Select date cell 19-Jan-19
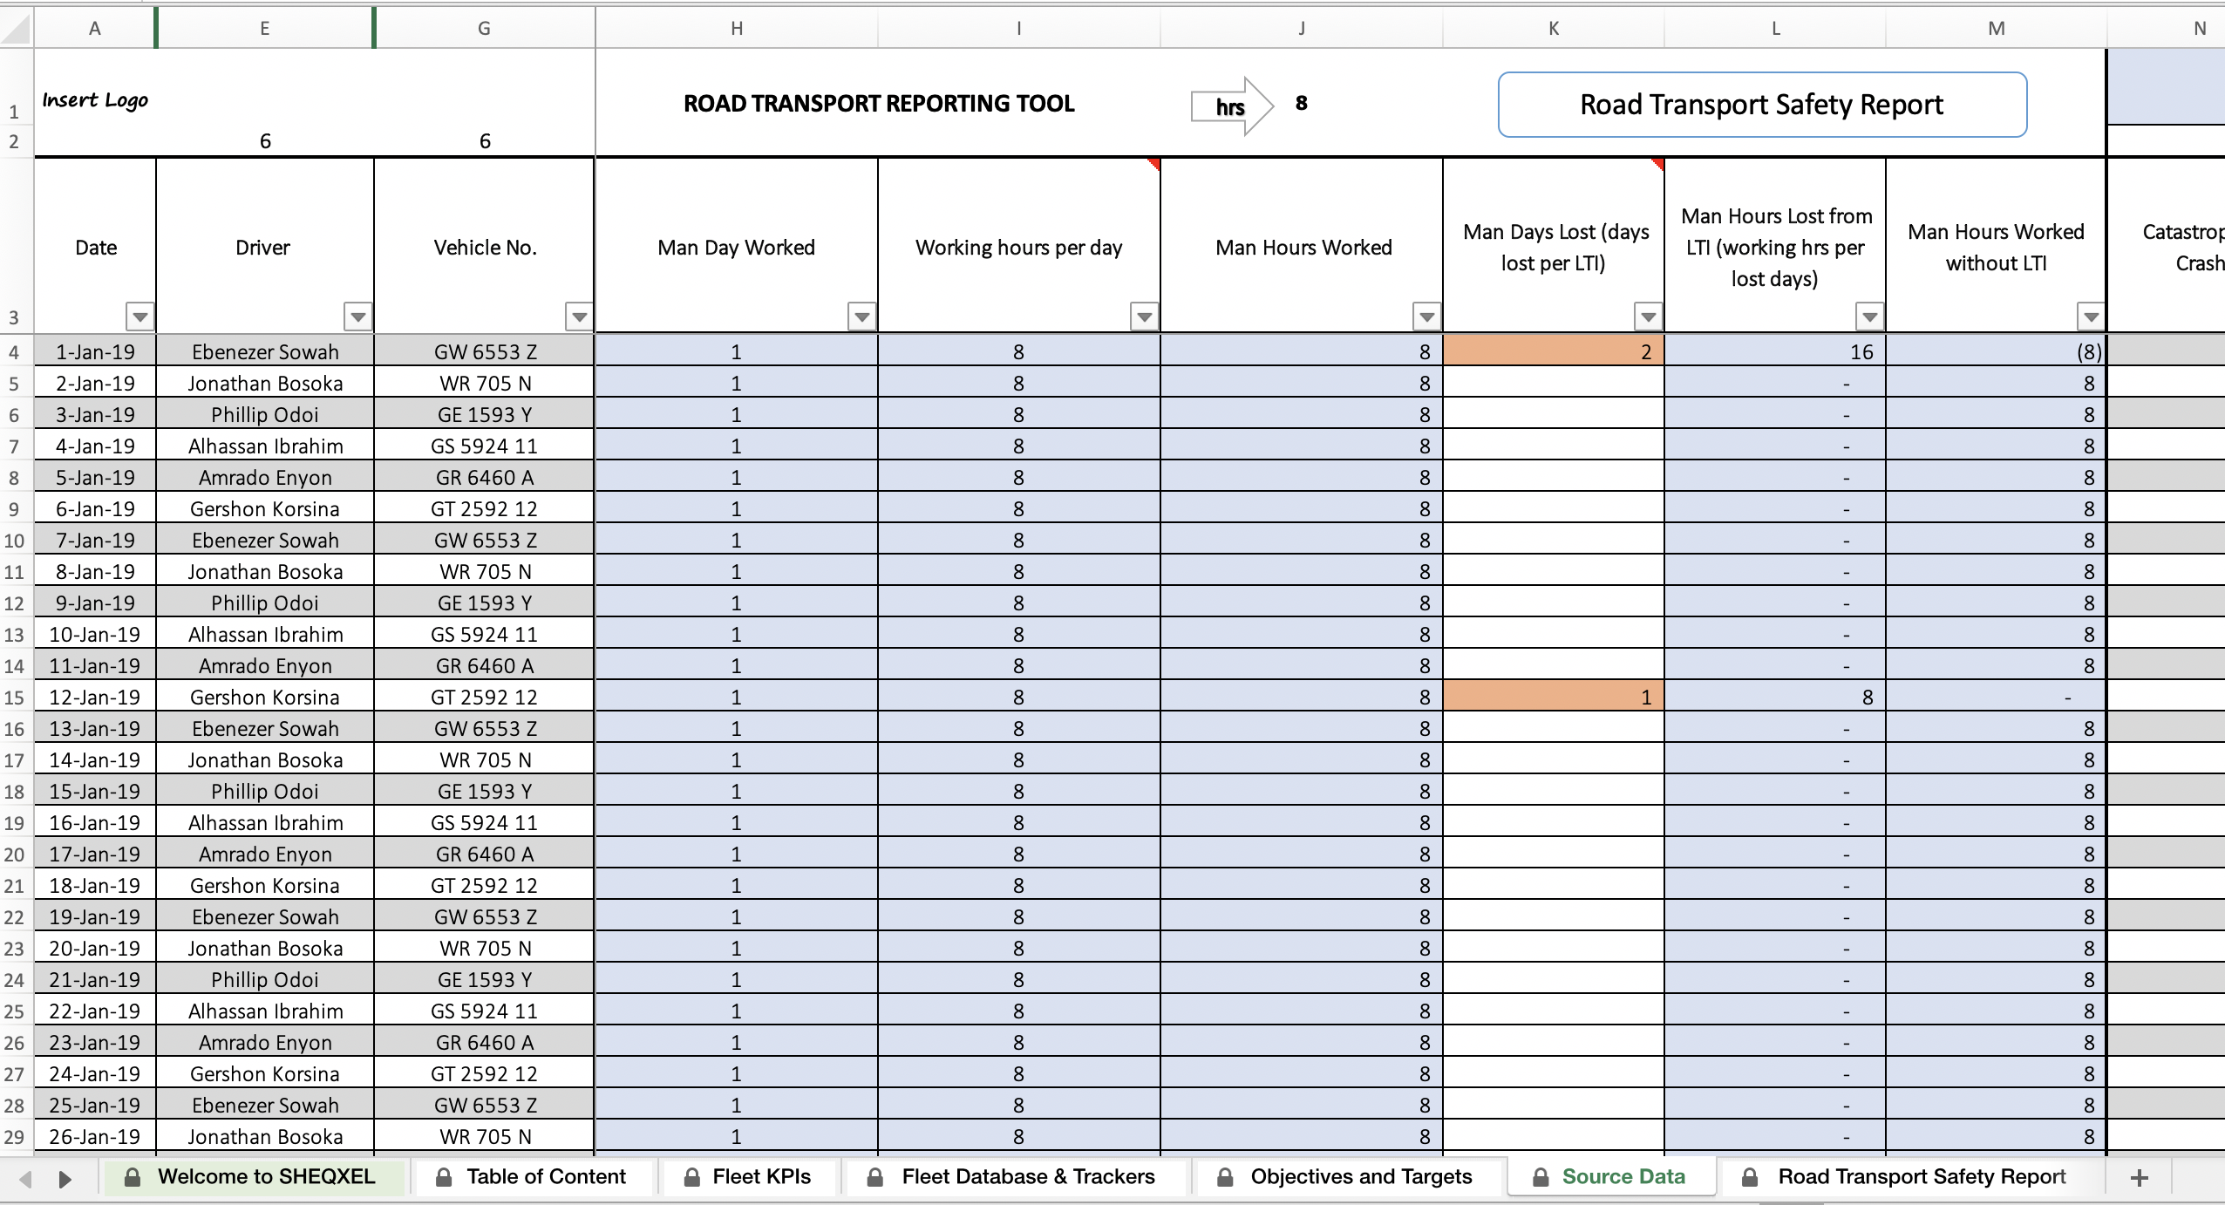This screenshot has width=2225, height=1205. 96,917
